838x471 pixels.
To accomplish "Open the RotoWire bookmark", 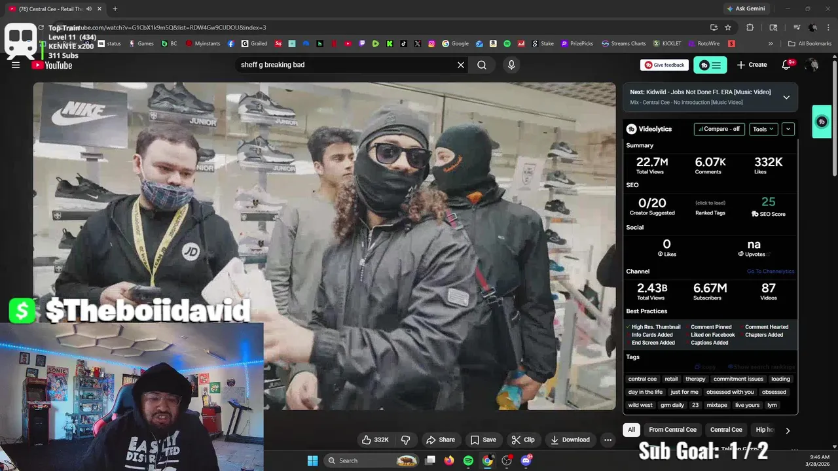I will pyautogui.click(x=702, y=44).
